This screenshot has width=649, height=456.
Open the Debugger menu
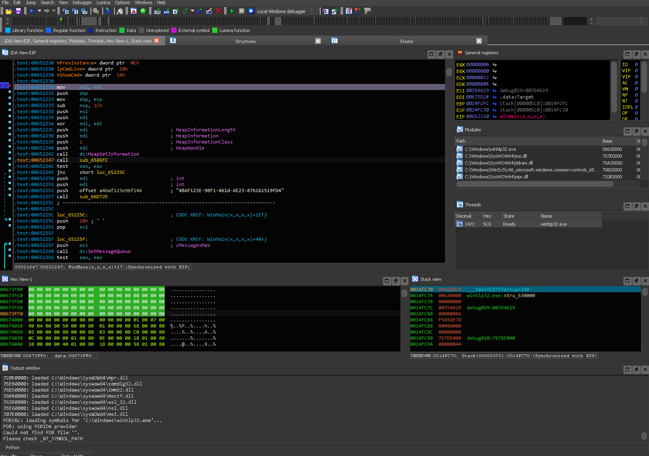click(x=82, y=2)
